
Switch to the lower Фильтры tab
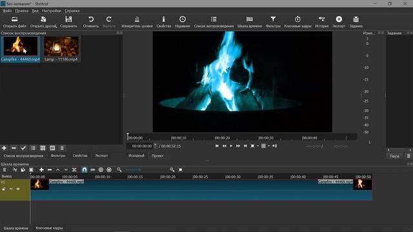point(58,156)
